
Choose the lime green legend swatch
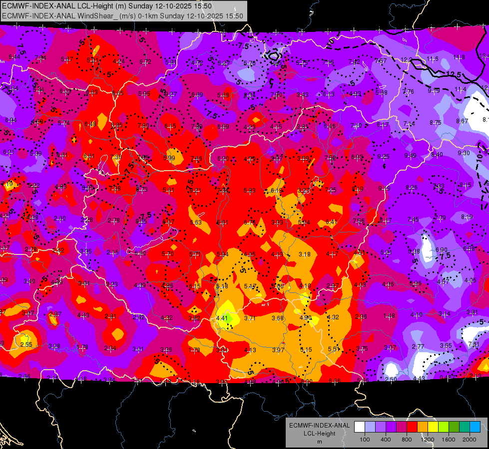click(443, 427)
